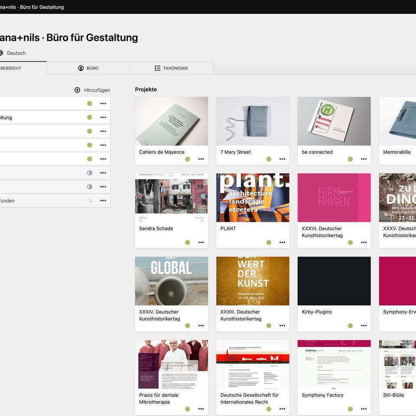Open the Sandra Schade website thumbnail
The width and height of the screenshot is (416, 416).
[x=172, y=198]
